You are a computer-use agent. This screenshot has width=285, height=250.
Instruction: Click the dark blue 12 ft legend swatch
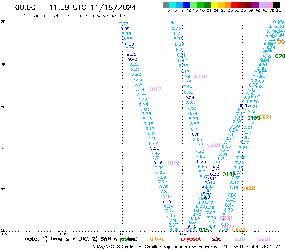tap(187, 5)
